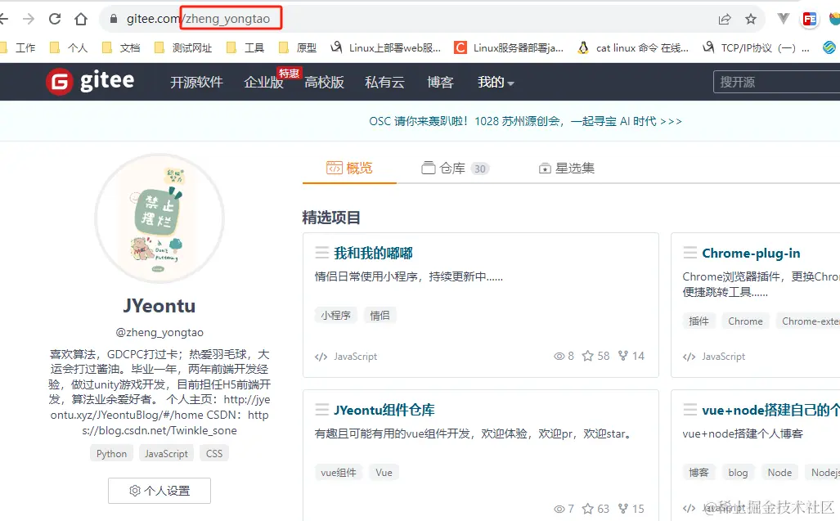
Task: Open the 我和我的嘟嘟 project
Action: pos(374,254)
